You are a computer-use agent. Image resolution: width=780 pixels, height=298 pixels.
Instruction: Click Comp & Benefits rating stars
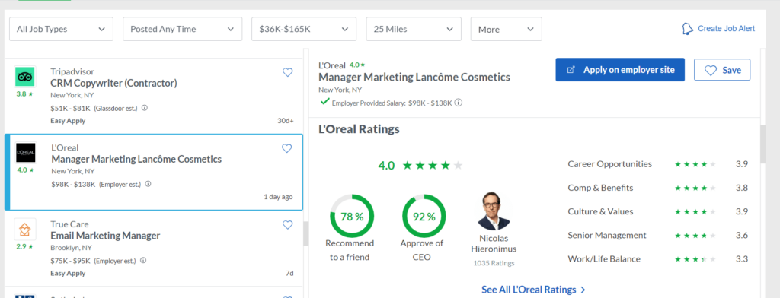[695, 189]
